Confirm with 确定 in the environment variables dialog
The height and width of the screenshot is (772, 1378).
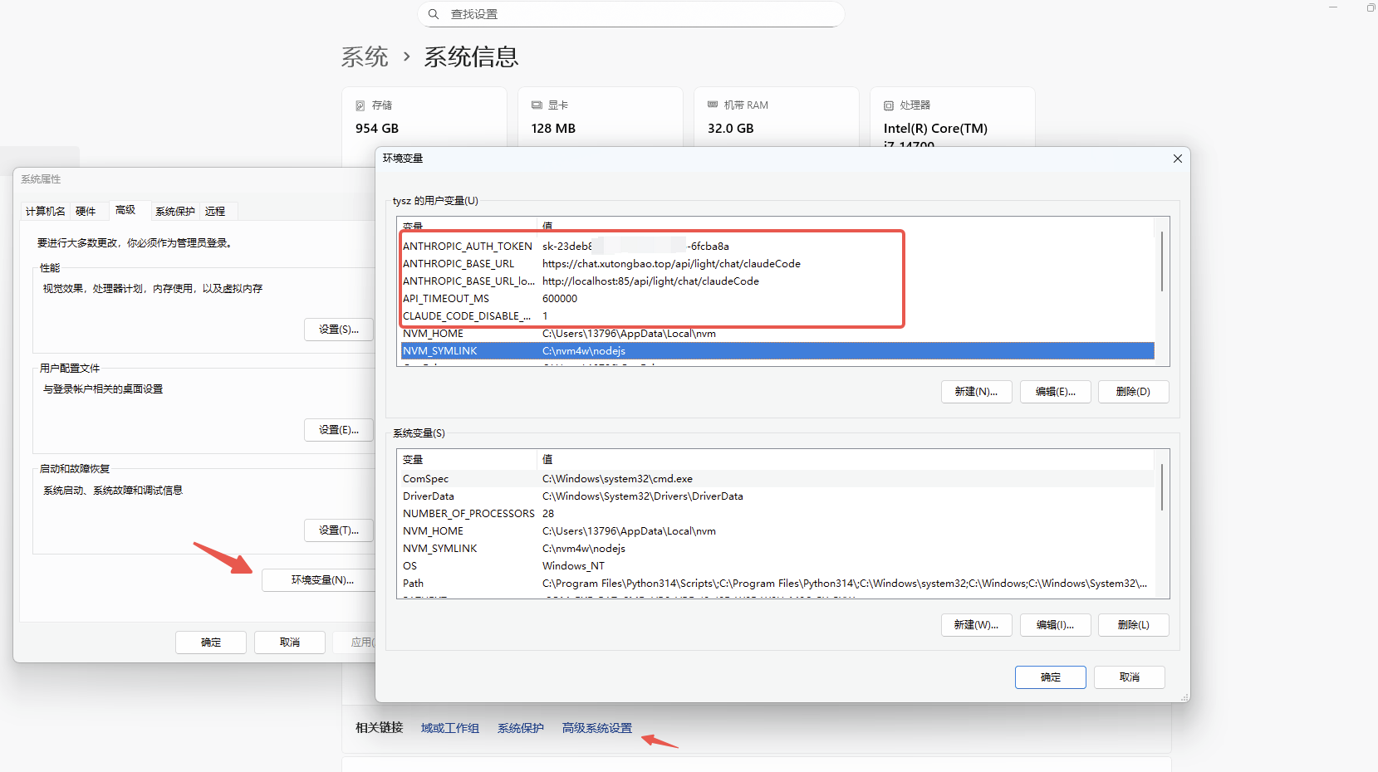[x=1050, y=677]
